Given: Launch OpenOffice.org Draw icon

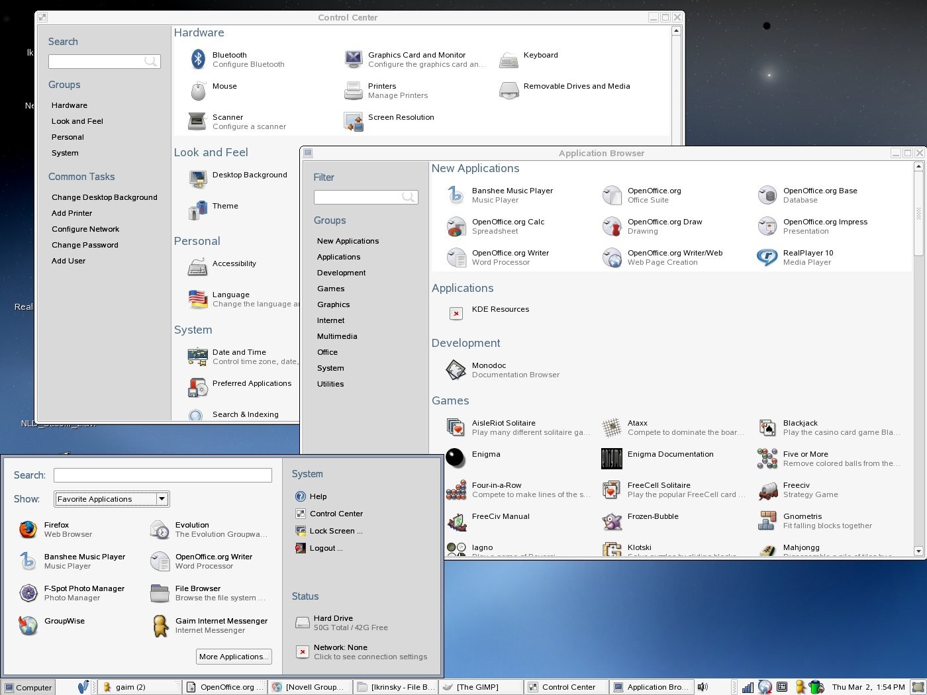Looking at the screenshot, I should [612, 226].
